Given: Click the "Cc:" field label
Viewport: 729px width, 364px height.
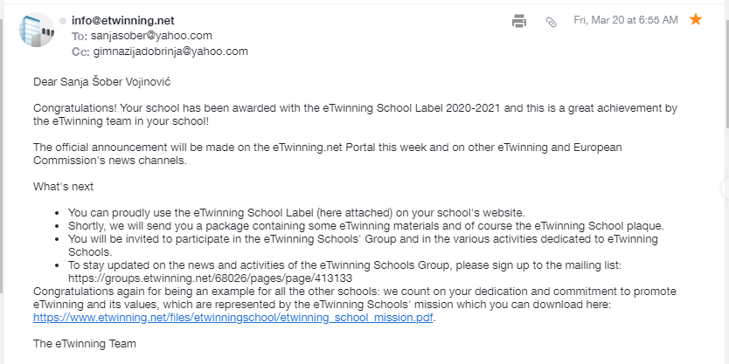Looking at the screenshot, I should click(80, 52).
